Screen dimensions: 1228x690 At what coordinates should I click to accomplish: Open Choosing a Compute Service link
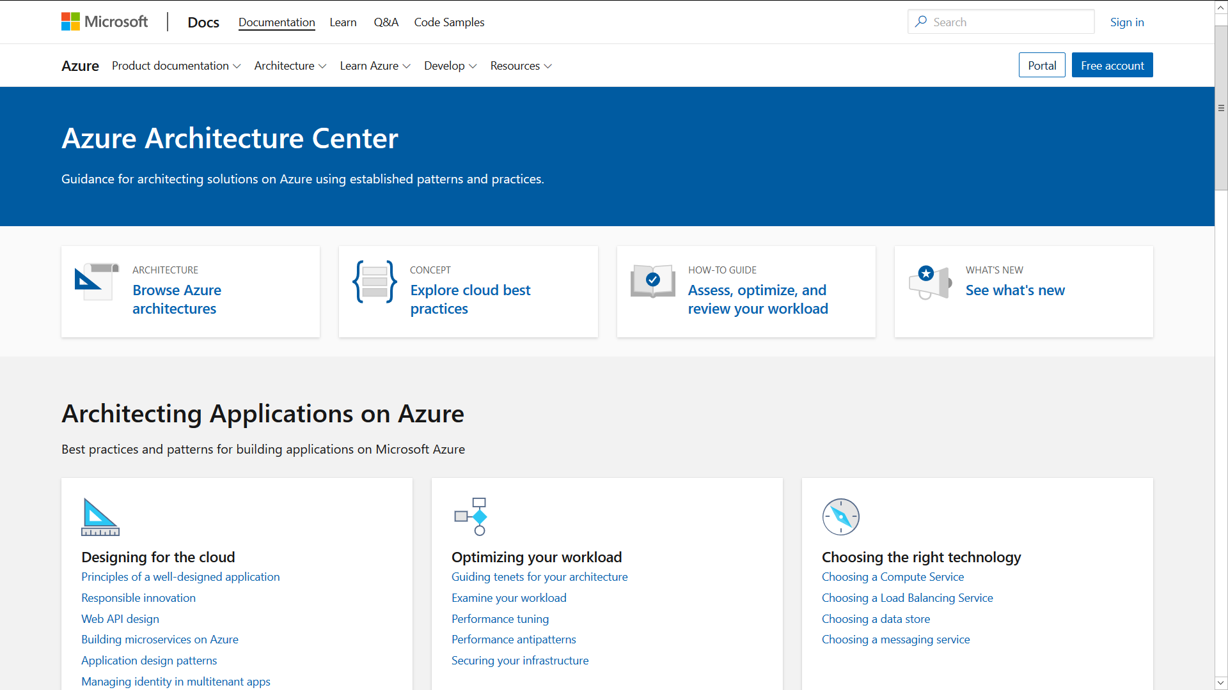893,577
